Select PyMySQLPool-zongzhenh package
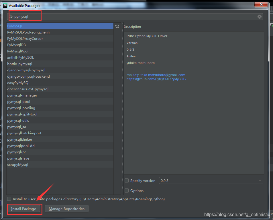Viewport: 273px width, 220px height. tap(60, 32)
